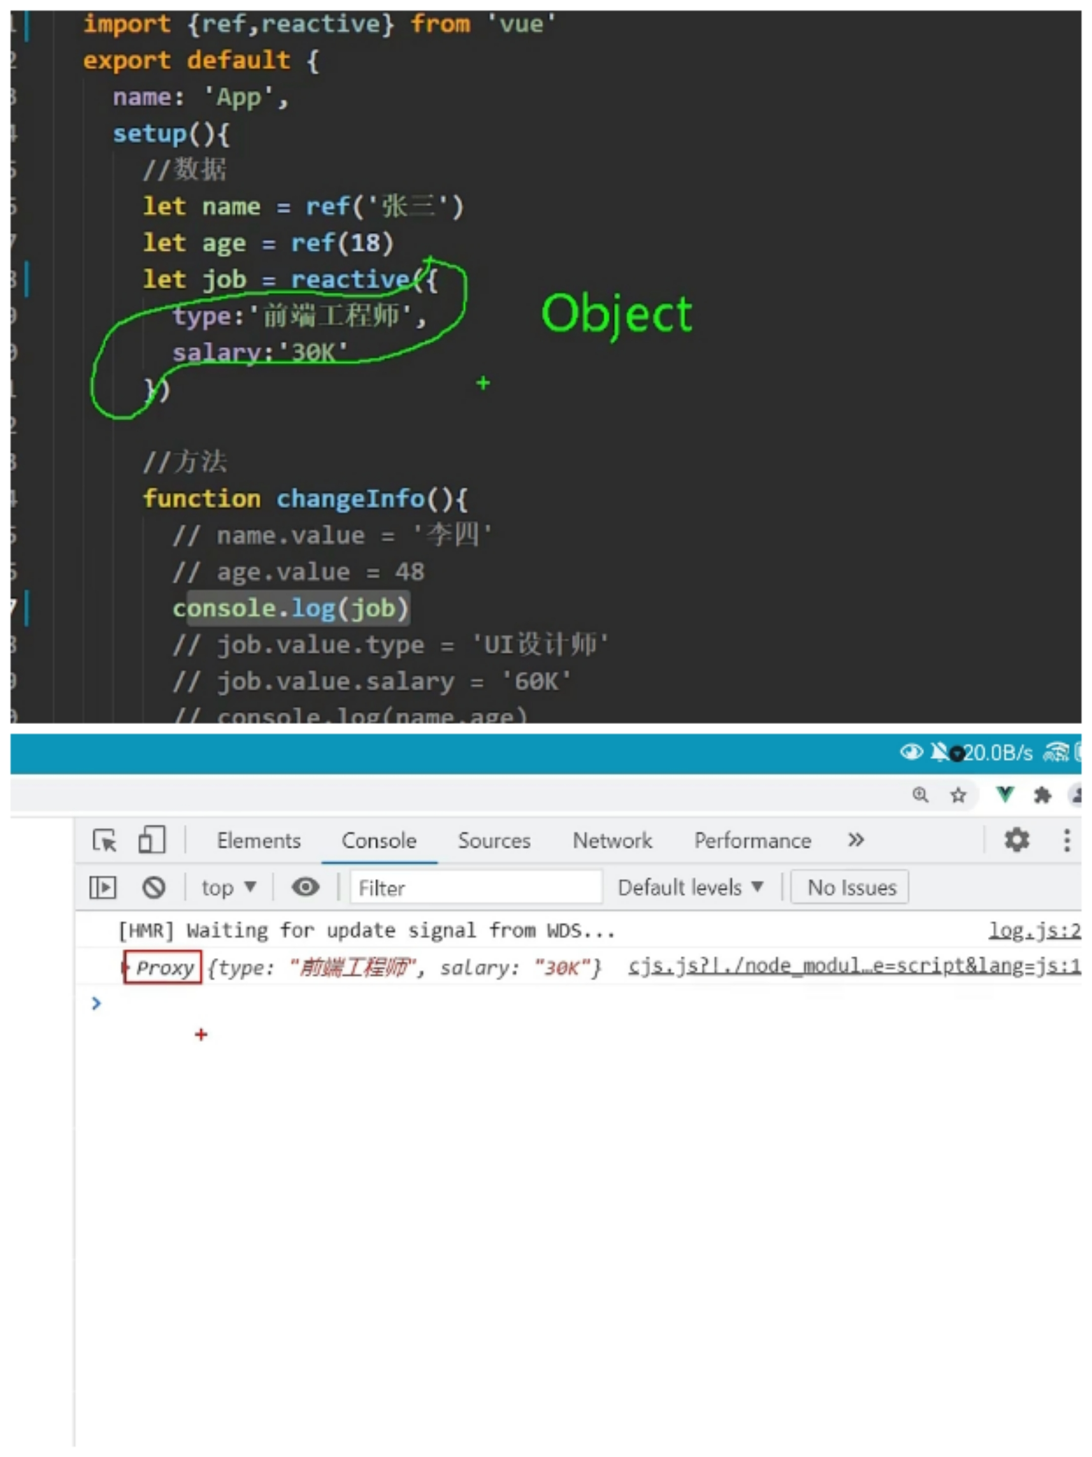This screenshot has height=1457, width=1092.
Task: Switch to the Network tab
Action: (612, 840)
